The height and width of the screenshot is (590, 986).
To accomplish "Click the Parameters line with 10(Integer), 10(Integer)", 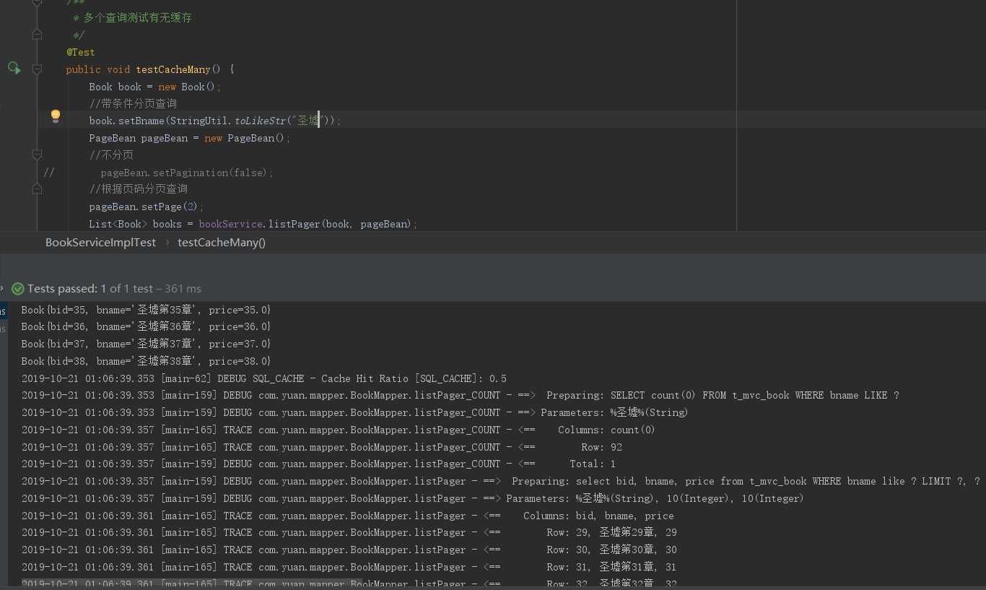I will 412,498.
